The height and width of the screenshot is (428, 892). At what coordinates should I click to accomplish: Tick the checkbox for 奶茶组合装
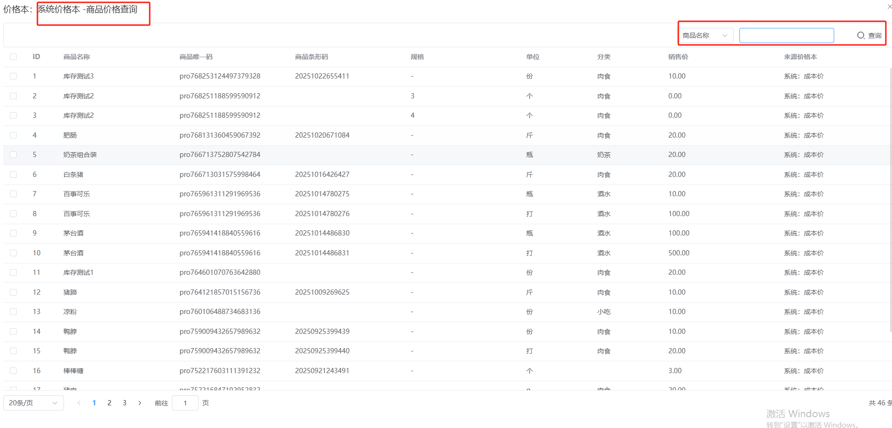click(x=13, y=155)
